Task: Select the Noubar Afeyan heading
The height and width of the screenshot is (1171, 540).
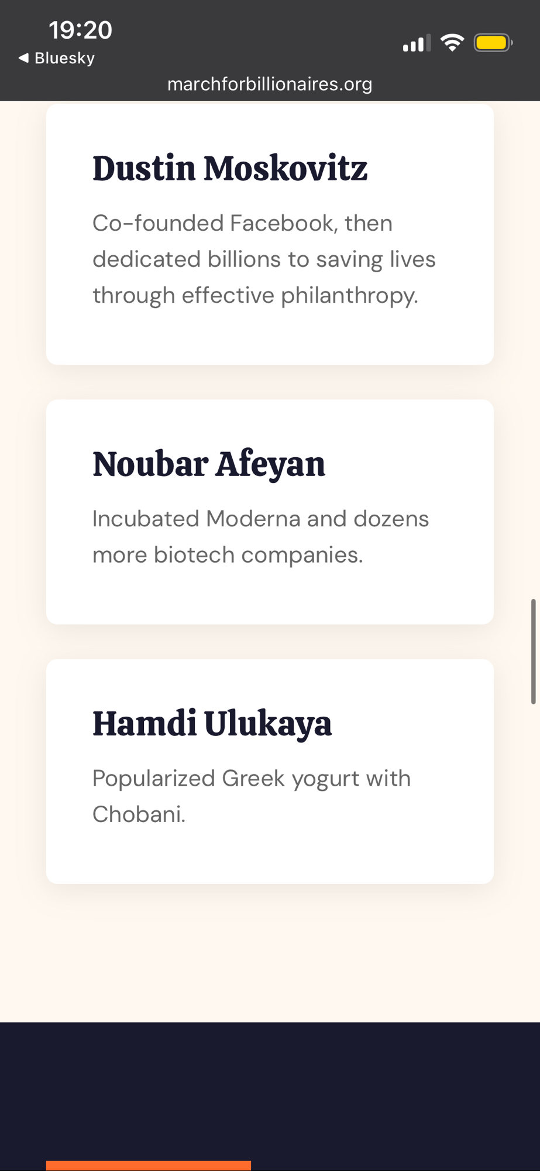Action: click(x=209, y=464)
